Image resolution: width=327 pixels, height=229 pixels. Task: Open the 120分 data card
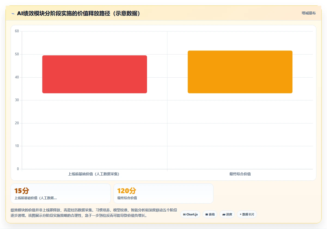coord(163,193)
